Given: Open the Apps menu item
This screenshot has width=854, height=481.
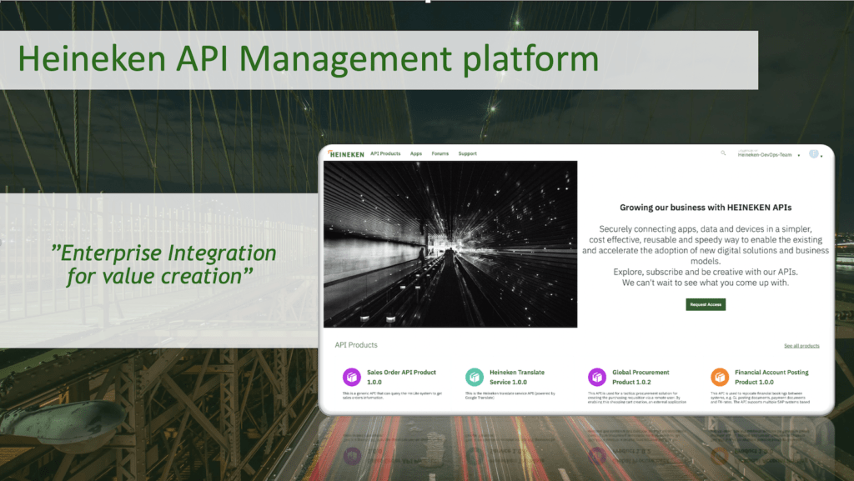Looking at the screenshot, I should click(x=416, y=153).
